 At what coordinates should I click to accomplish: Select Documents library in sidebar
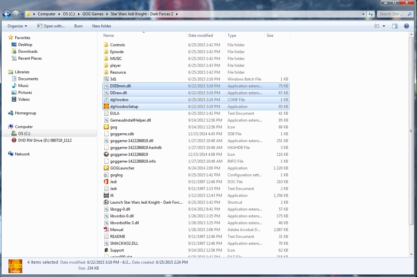pos(25,79)
